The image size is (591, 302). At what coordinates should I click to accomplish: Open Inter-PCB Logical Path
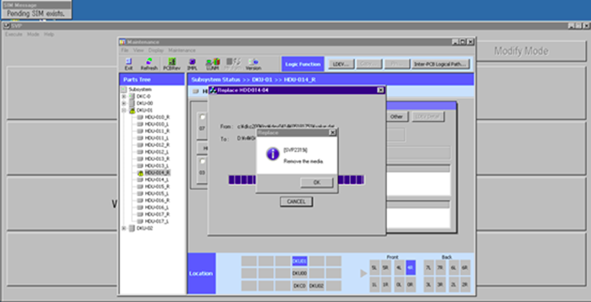(441, 64)
